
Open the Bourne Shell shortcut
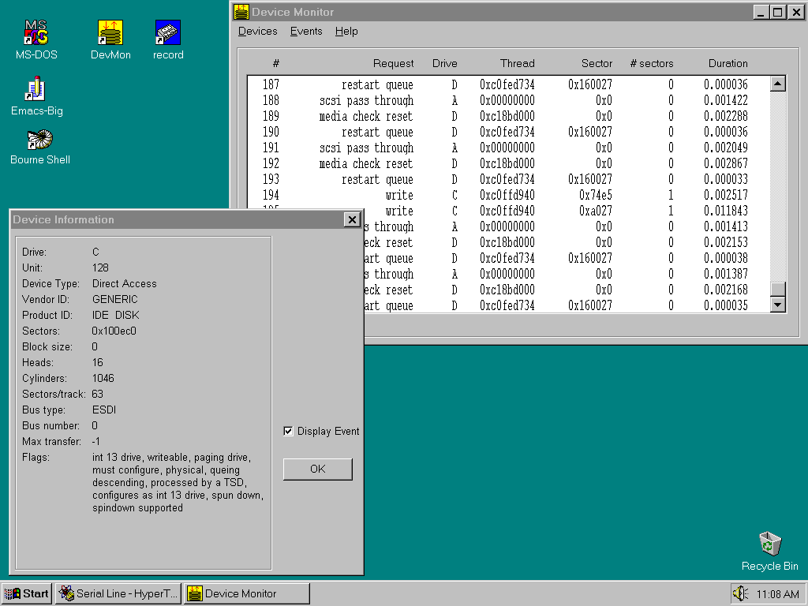[x=39, y=140]
